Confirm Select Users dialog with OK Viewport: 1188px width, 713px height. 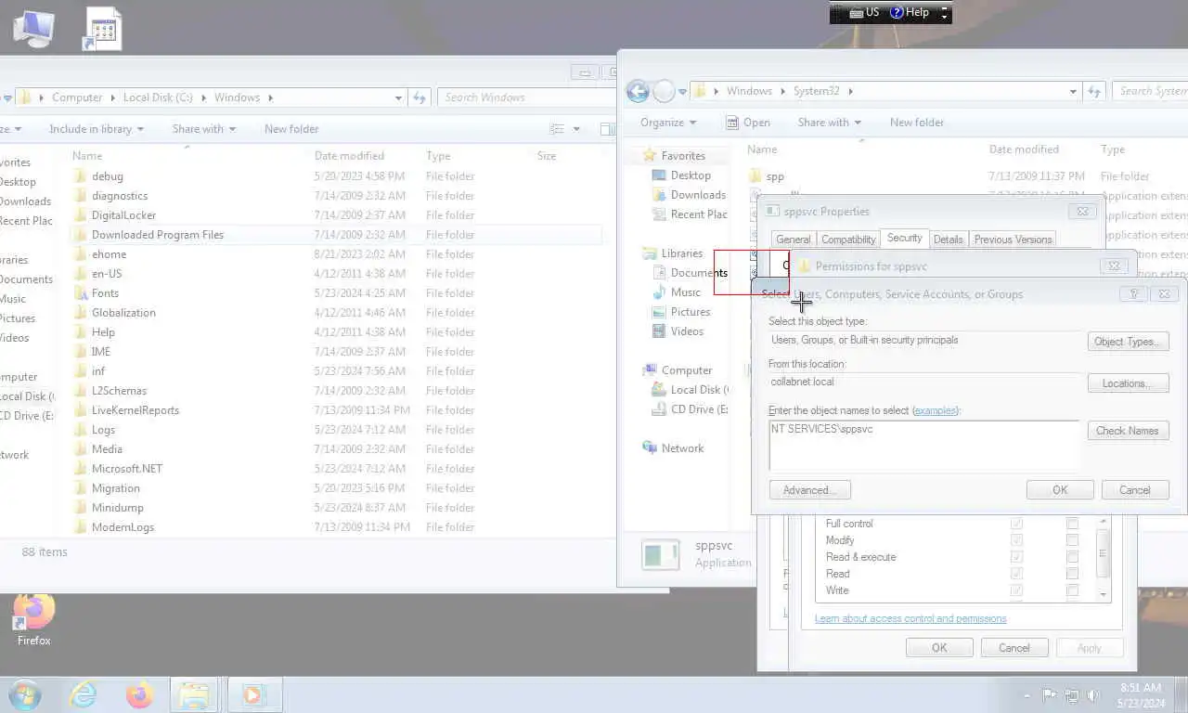[x=1060, y=490]
